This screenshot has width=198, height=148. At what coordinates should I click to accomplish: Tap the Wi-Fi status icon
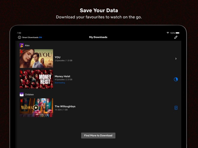168,33
